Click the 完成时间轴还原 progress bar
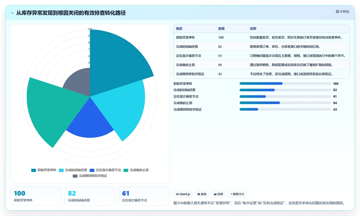360x216 pixels. [285, 90]
